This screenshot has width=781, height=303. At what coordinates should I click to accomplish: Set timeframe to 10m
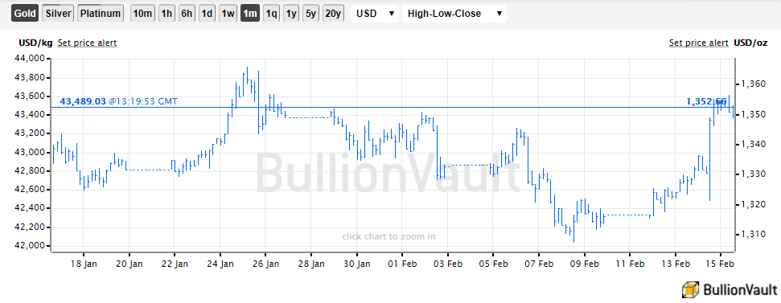142,14
